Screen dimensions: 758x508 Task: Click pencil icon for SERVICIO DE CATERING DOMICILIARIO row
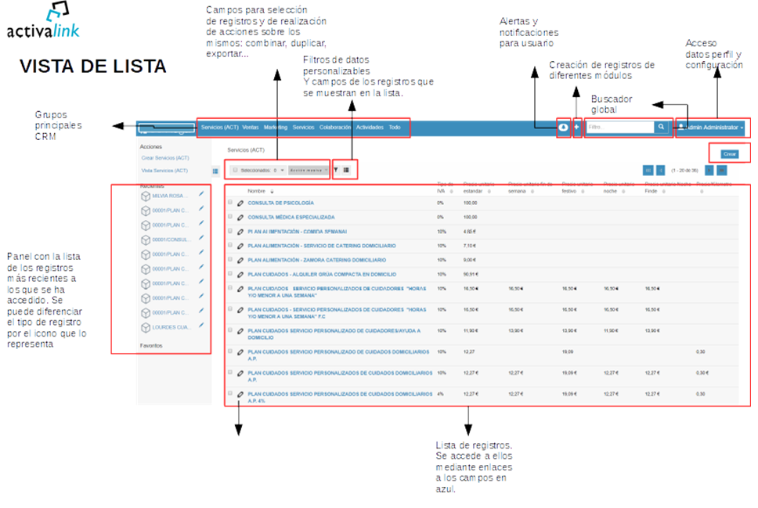pos(240,246)
